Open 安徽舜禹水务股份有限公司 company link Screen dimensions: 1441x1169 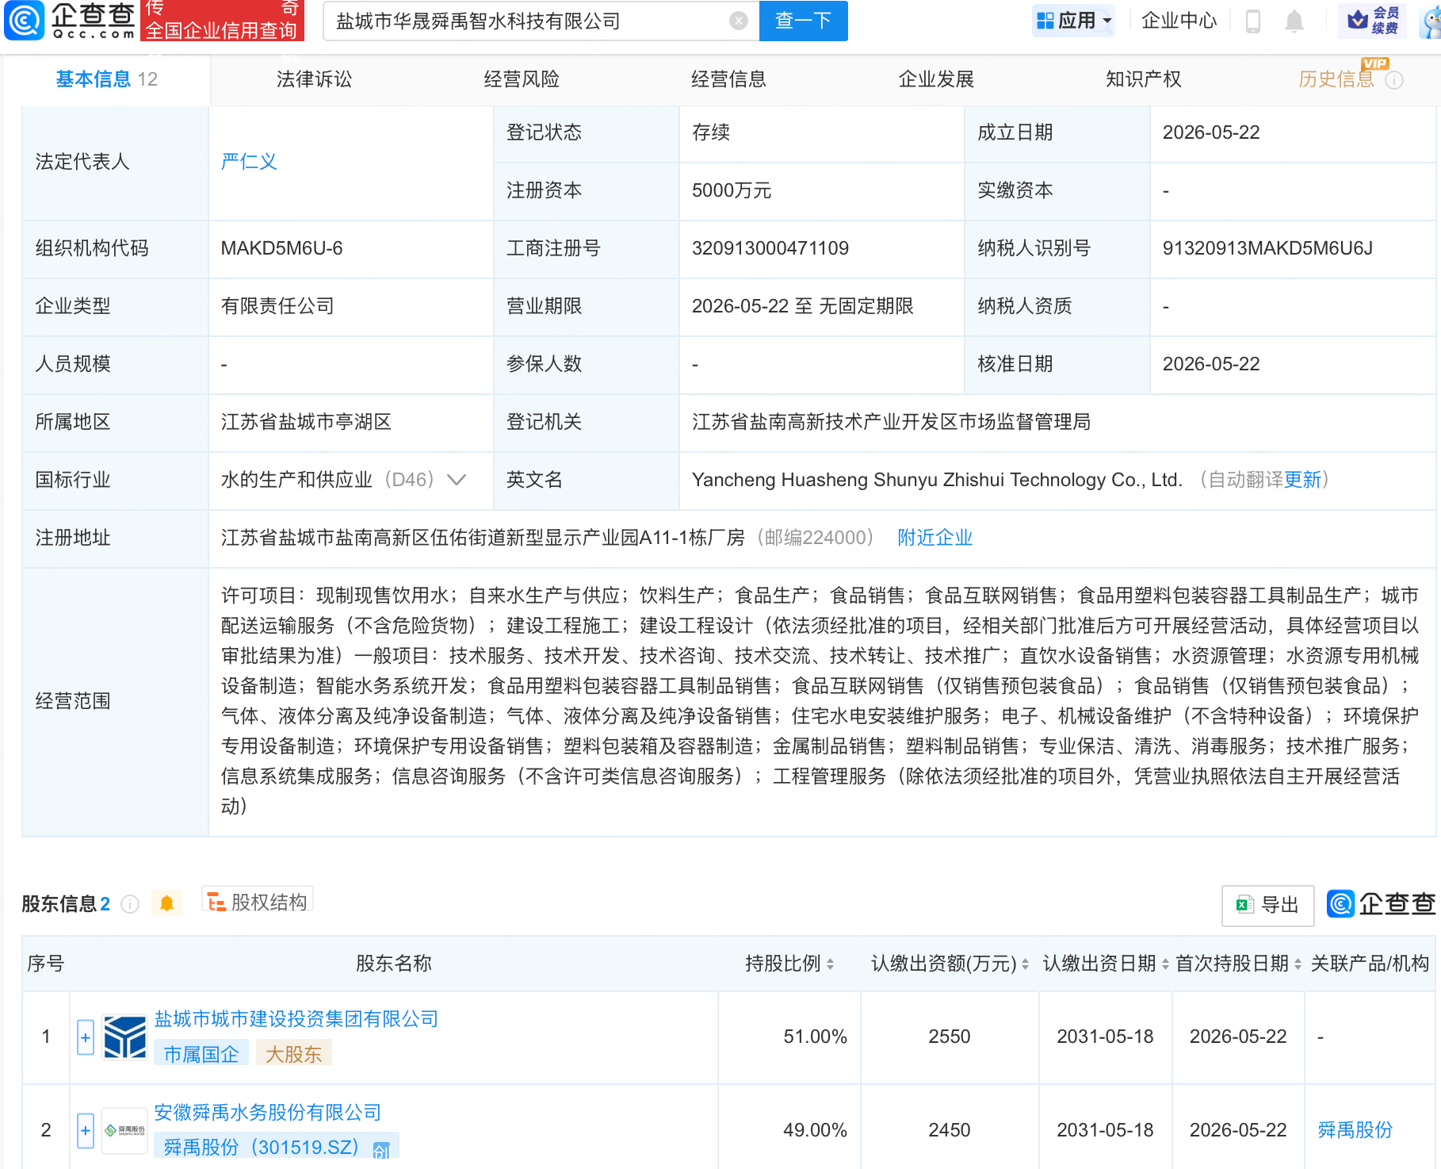coord(268,1113)
